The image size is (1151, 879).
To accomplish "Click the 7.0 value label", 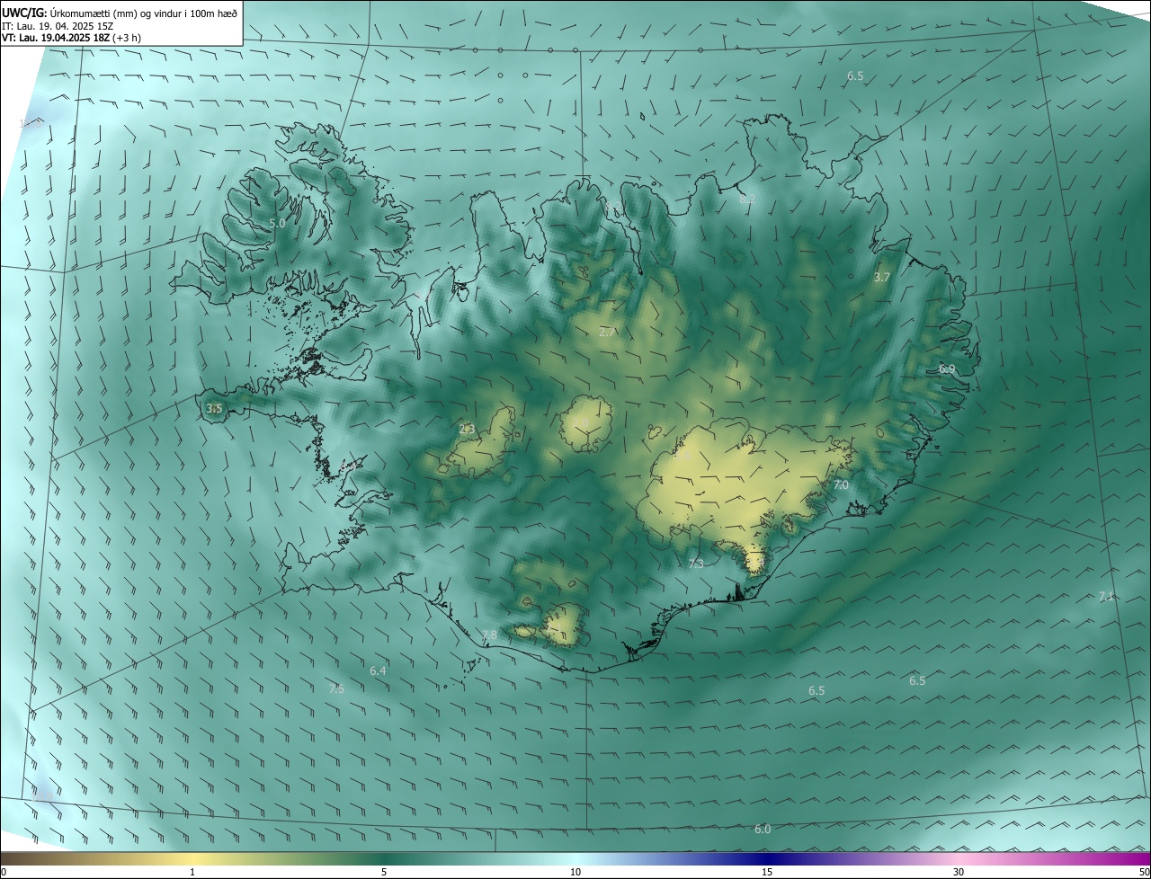I will [841, 485].
